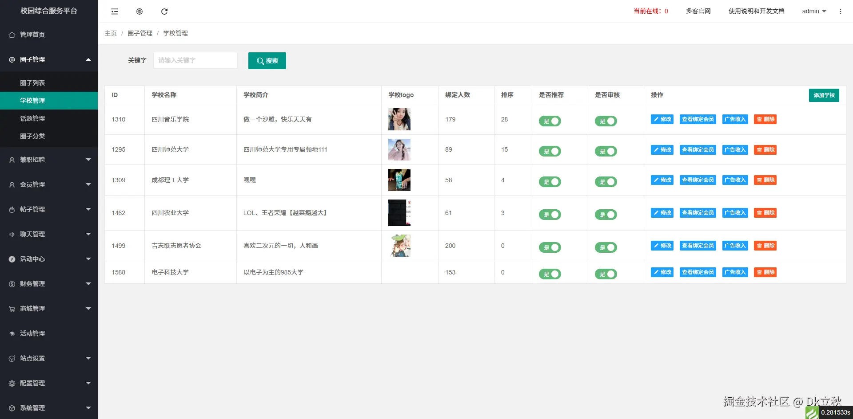Click the 聊天管理 speaker icon
The height and width of the screenshot is (419, 853).
point(12,234)
